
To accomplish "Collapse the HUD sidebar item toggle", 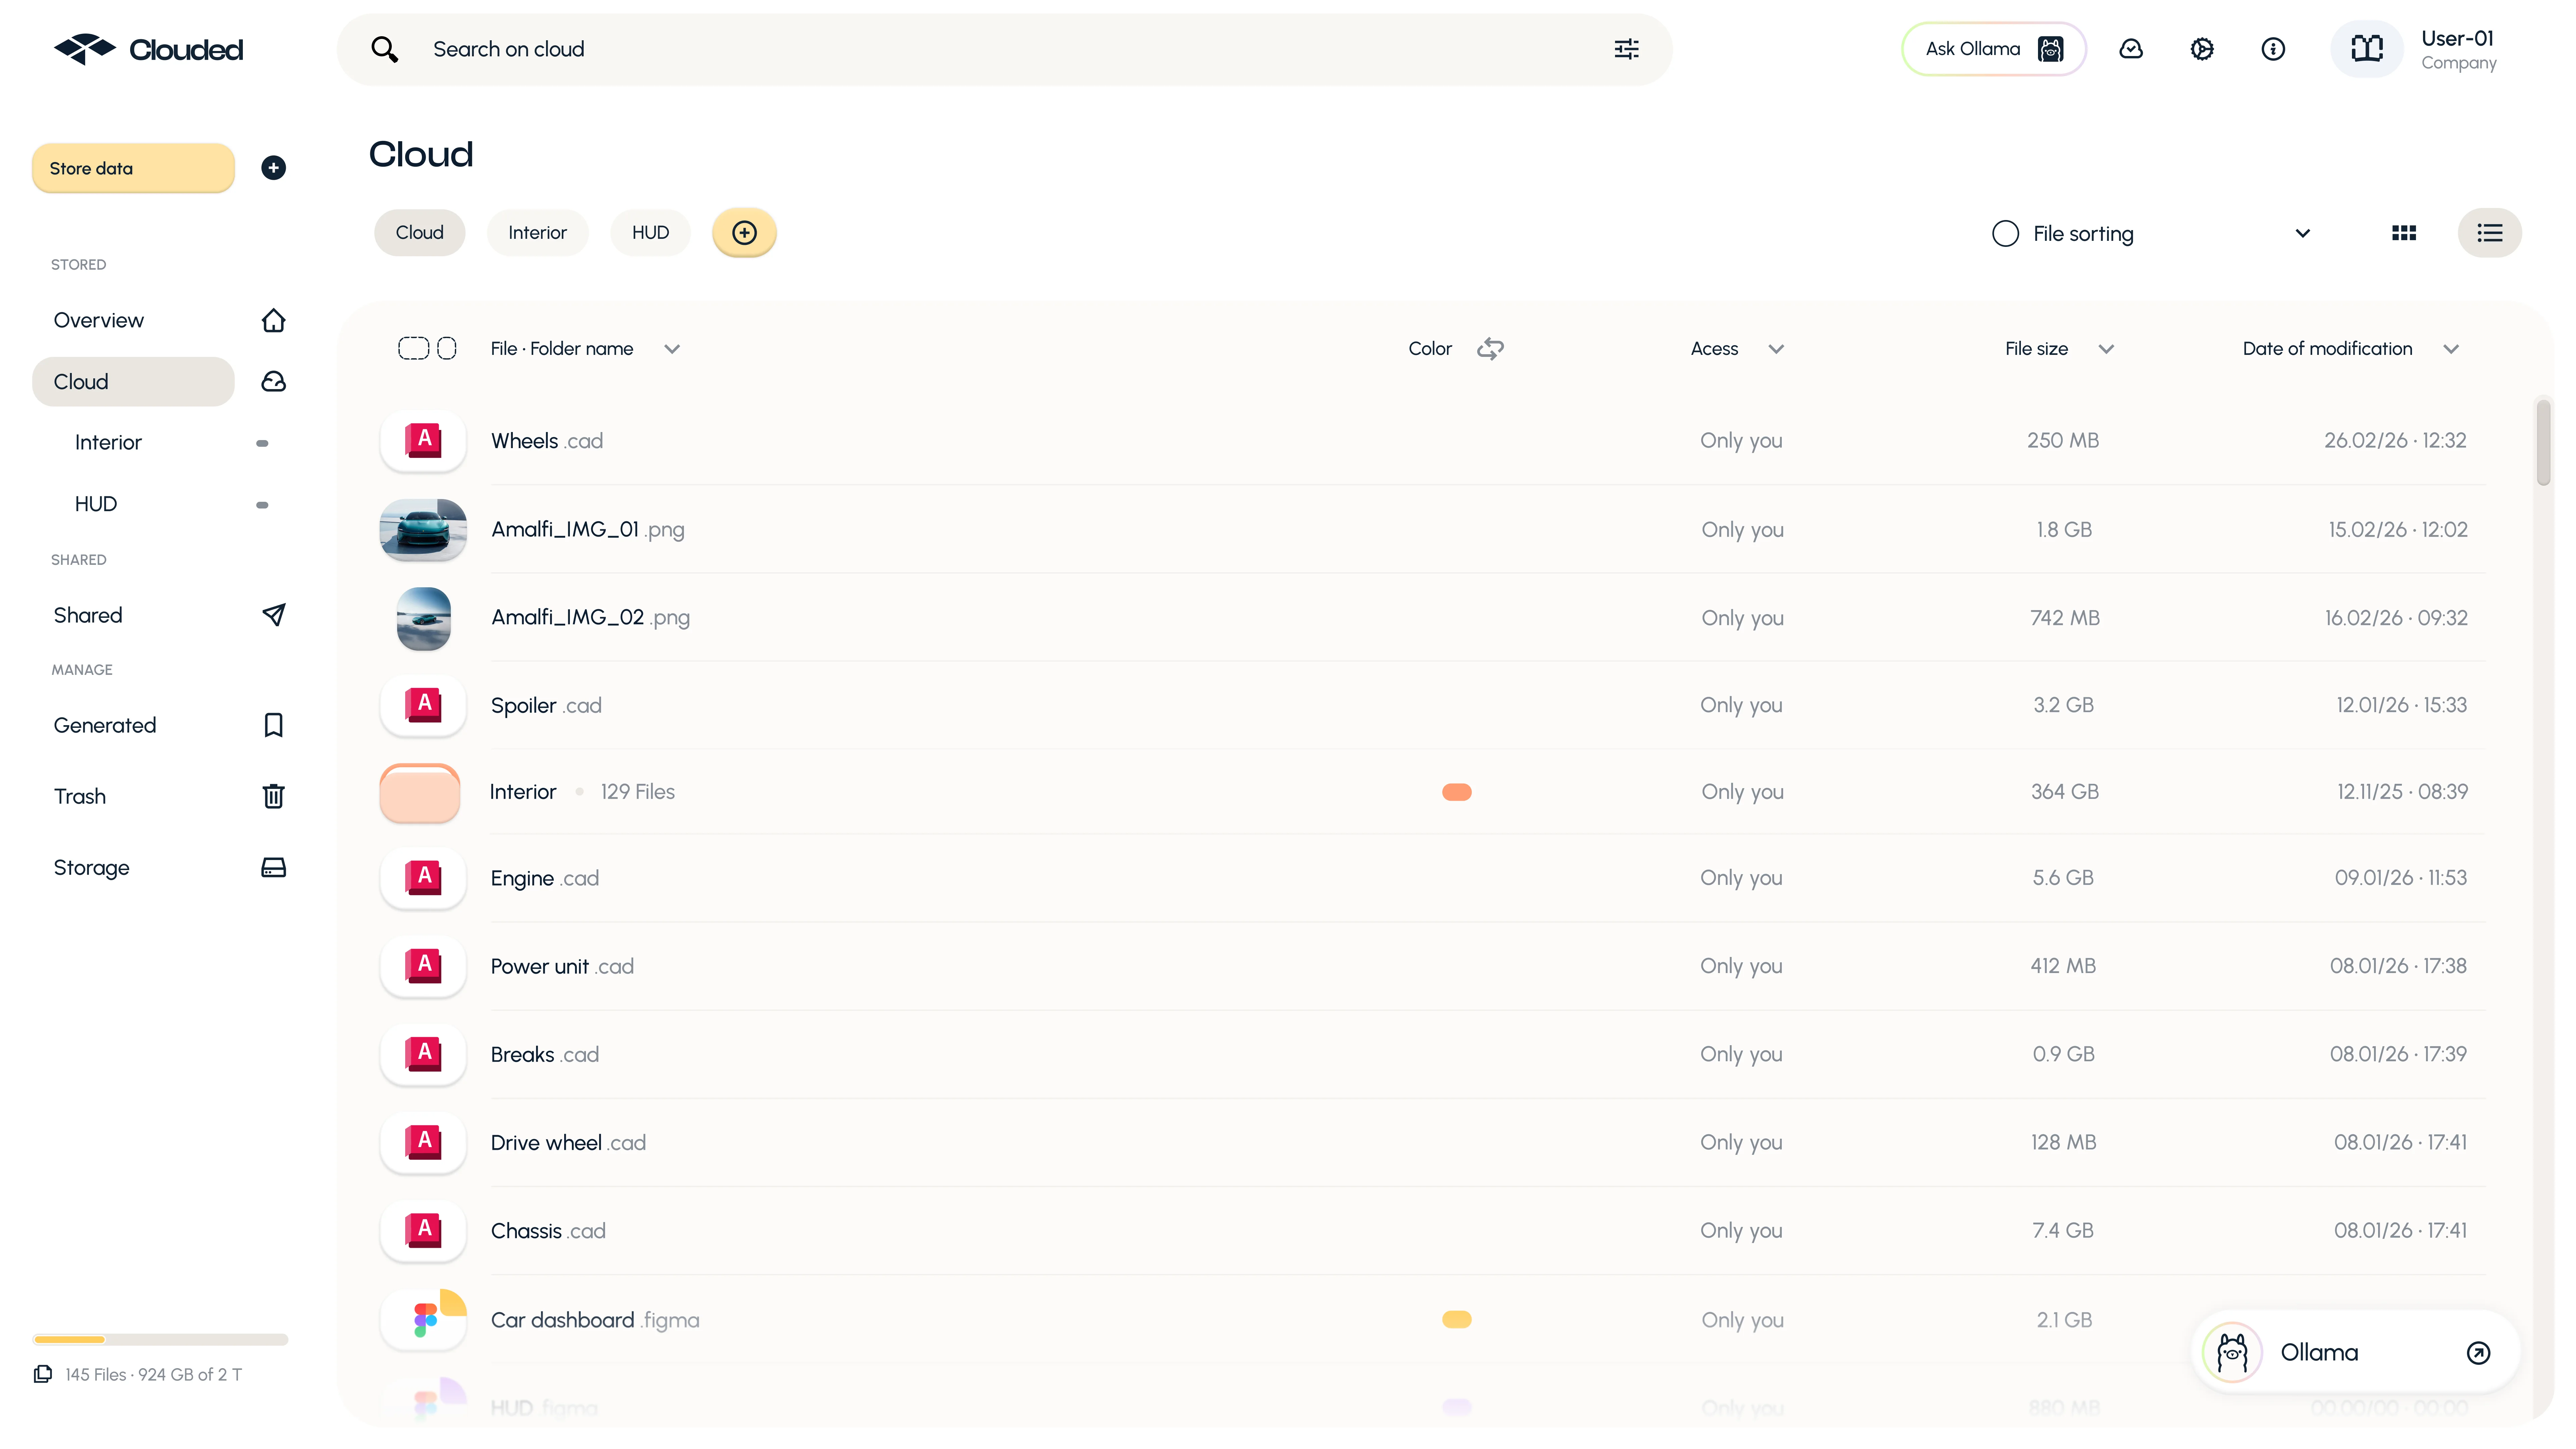I will click(x=262, y=505).
